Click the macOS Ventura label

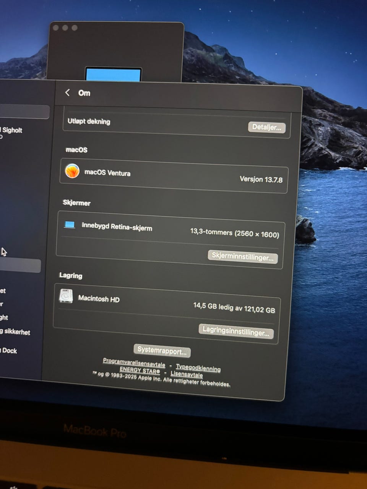click(107, 173)
